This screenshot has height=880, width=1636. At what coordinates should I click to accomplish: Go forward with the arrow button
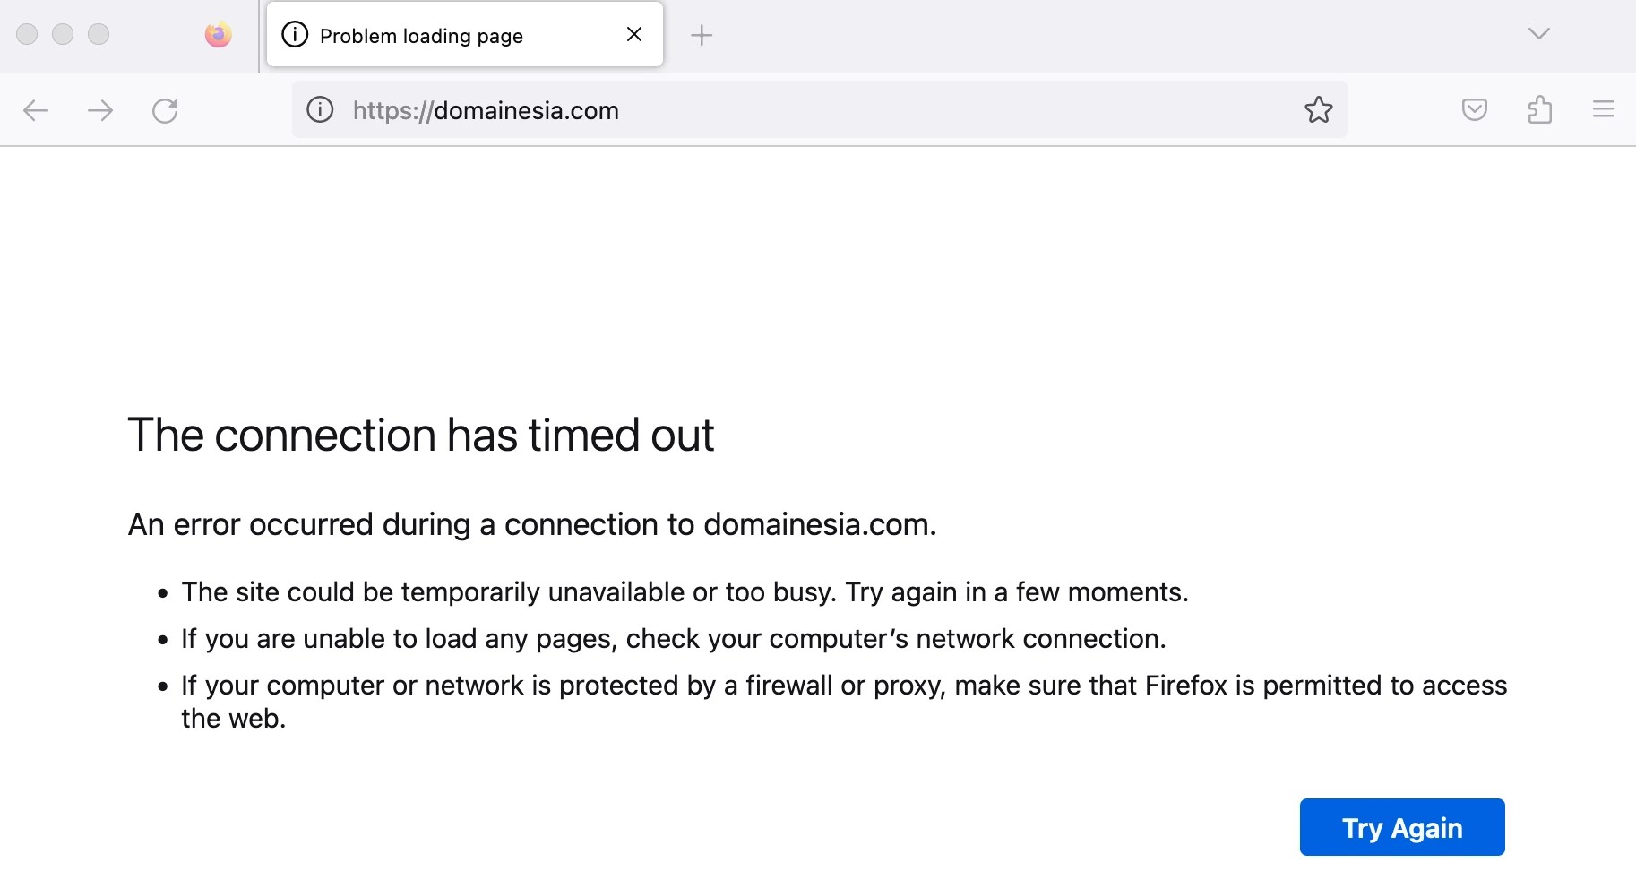pyautogui.click(x=100, y=110)
